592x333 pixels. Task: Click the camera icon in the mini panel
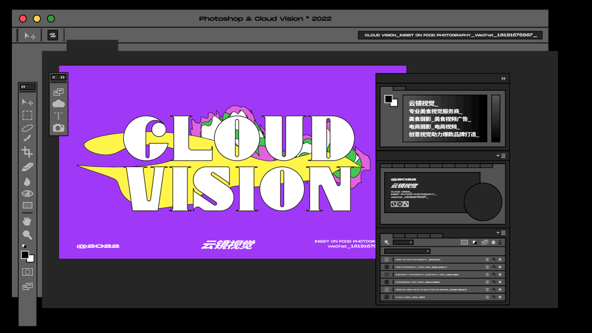pos(59,128)
